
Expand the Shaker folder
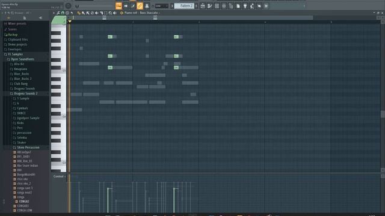click(x=22, y=143)
